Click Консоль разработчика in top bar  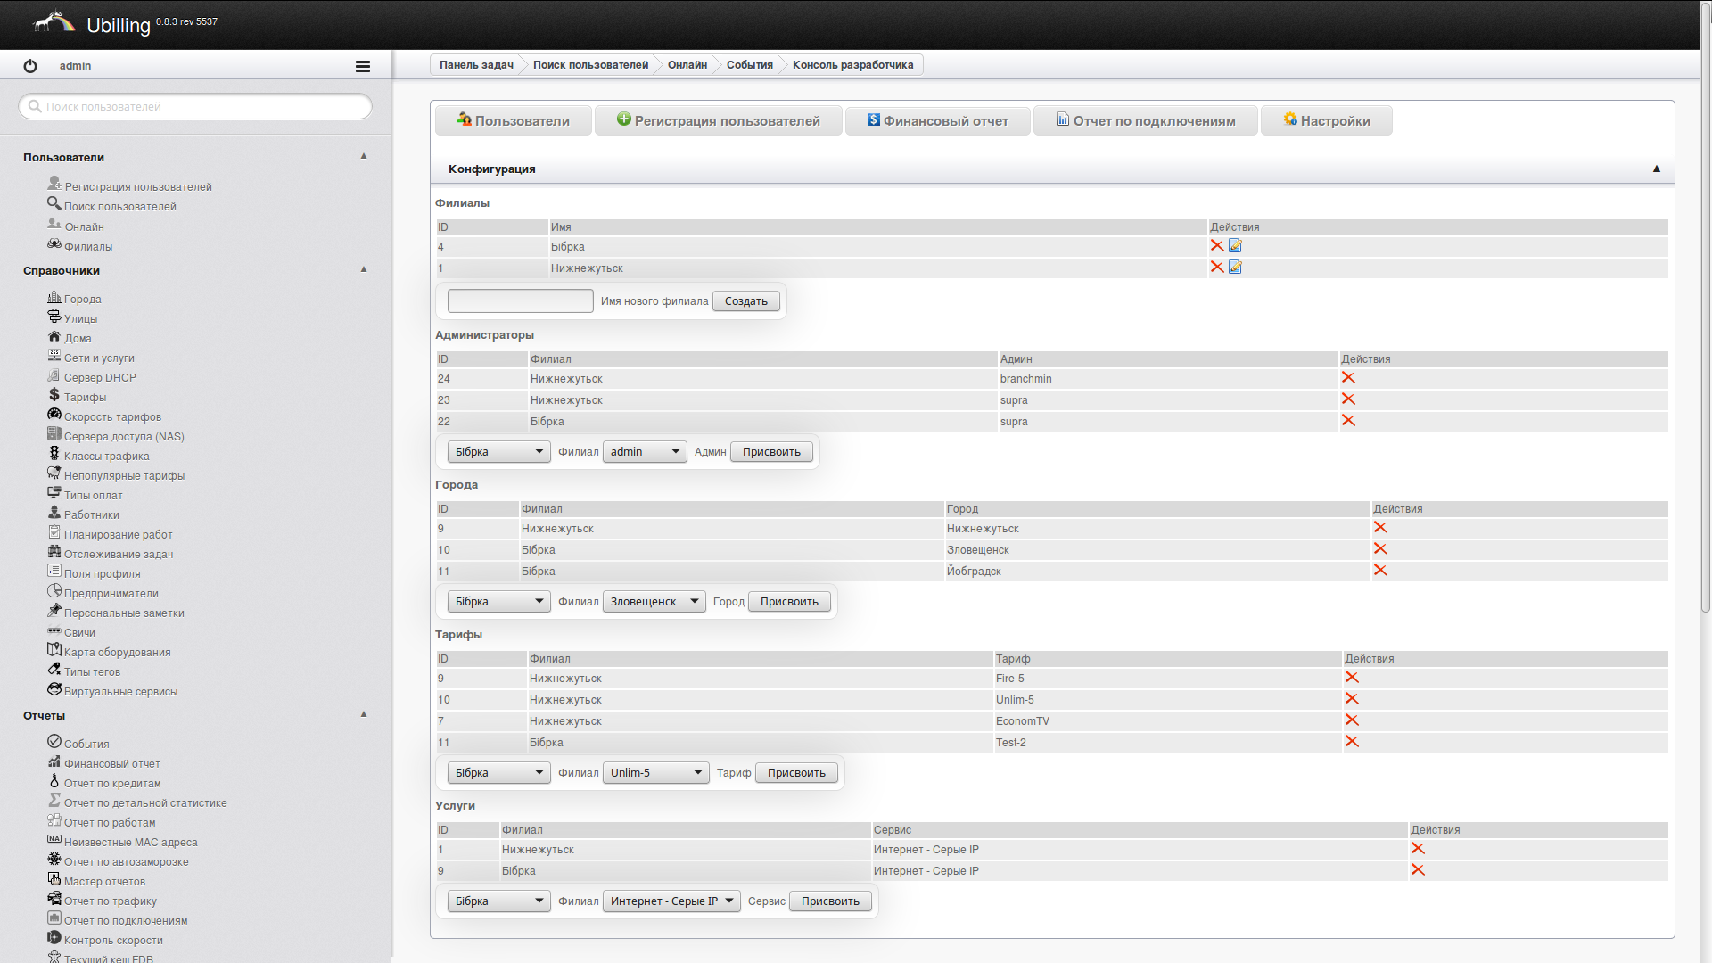pos(852,65)
